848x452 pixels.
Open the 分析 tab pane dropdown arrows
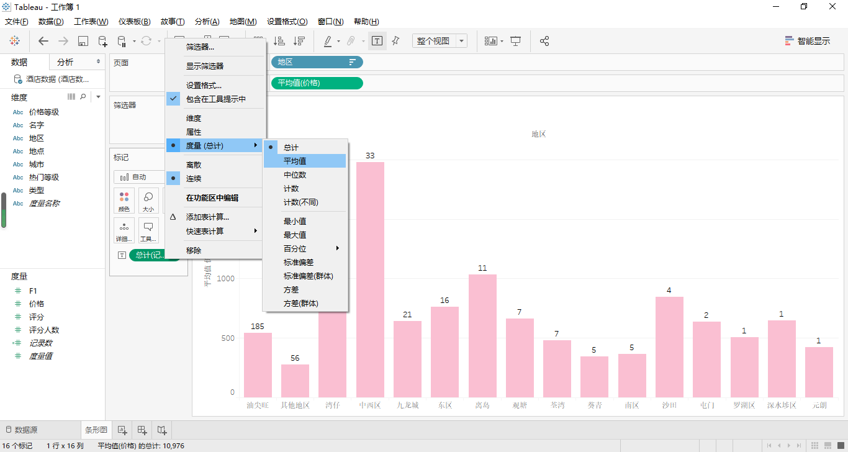pos(98,61)
